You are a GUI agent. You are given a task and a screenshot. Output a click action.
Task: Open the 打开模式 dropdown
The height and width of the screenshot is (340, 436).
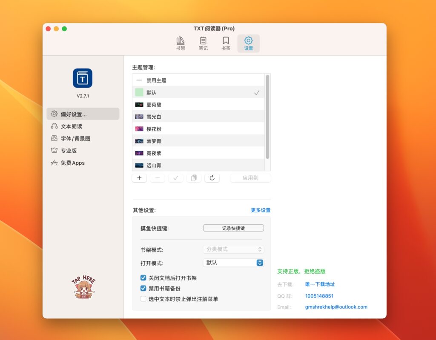233,263
